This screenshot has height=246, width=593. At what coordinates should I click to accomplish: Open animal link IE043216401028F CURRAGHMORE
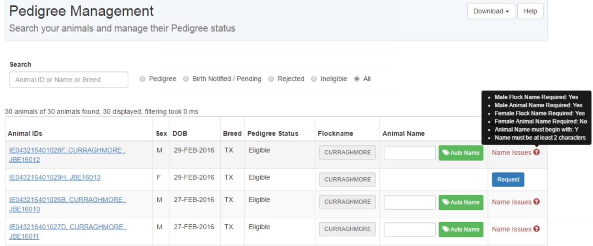click(x=67, y=155)
